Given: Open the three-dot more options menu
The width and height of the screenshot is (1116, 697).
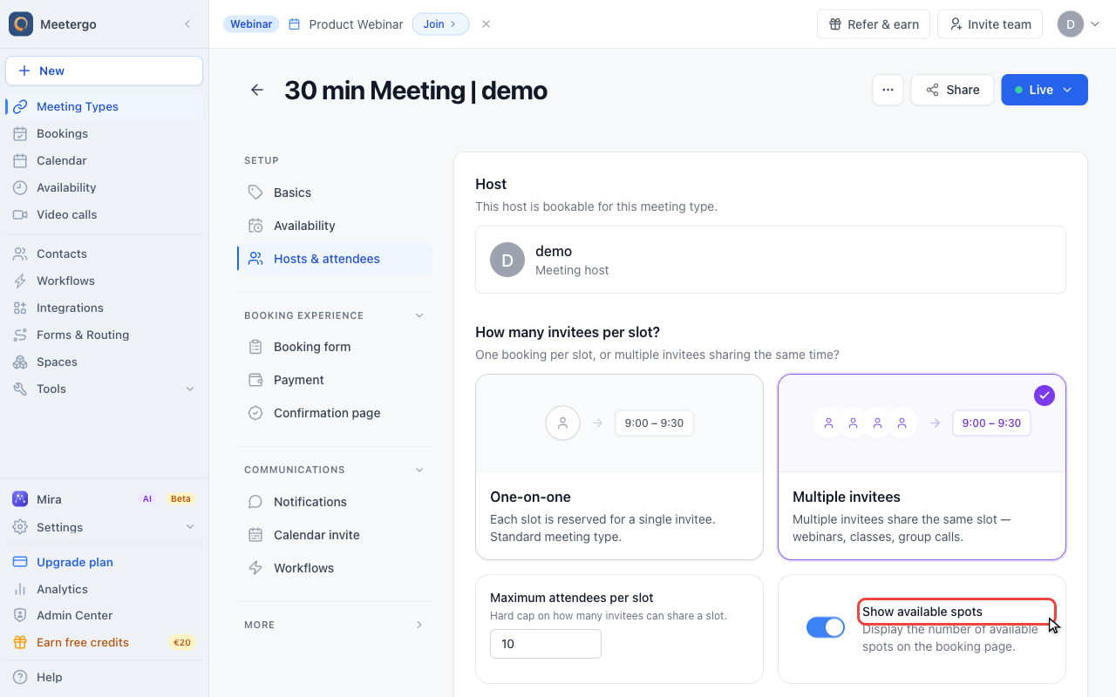Looking at the screenshot, I should pyautogui.click(x=888, y=90).
